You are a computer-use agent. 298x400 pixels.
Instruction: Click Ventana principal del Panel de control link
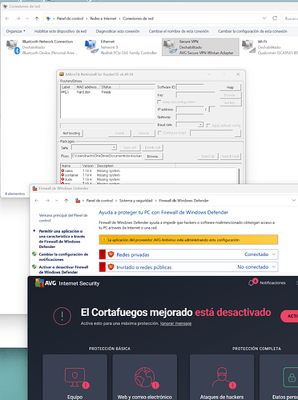coord(63,218)
